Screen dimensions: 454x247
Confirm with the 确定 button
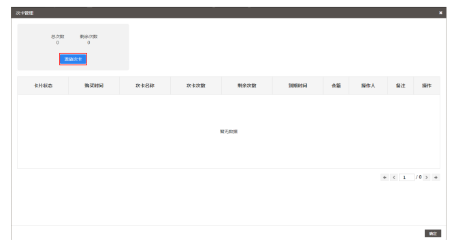433,233
